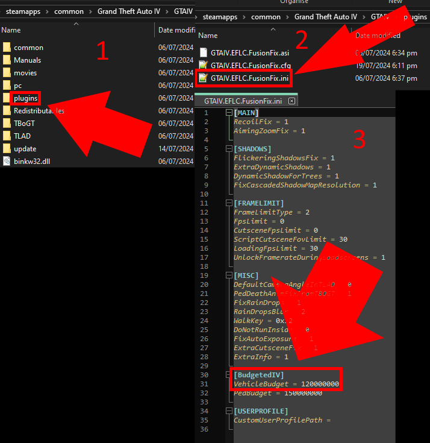The height and width of the screenshot is (443, 430).
Task: Place cursor on FlickeringShadowsFix line
Action: (284, 158)
